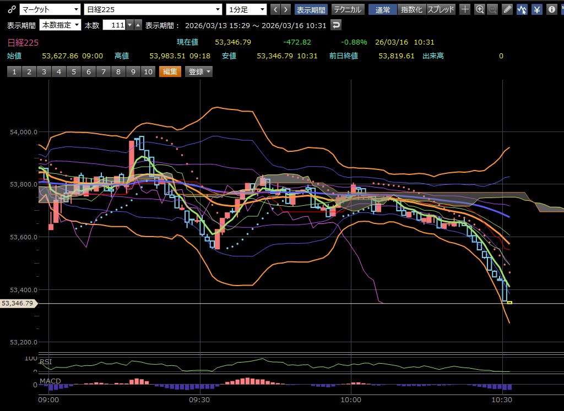
Task: Click the chart pointer mode icon
Action: coord(522,9)
